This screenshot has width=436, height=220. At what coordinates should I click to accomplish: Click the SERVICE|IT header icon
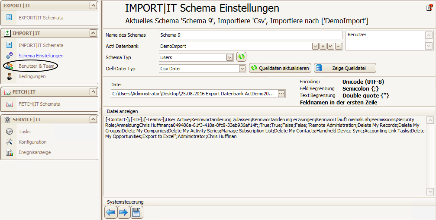pyautogui.click(x=7, y=119)
